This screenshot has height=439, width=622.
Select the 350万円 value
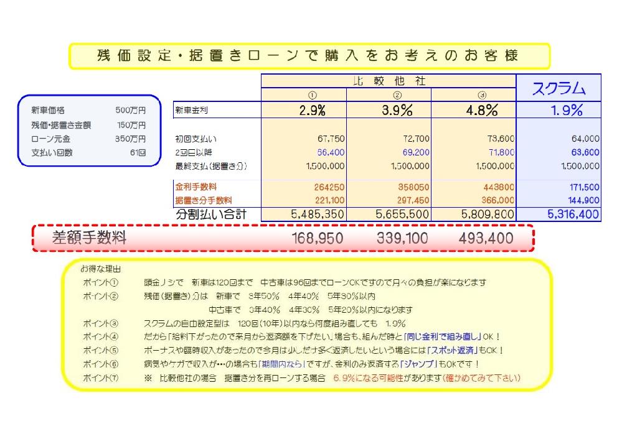tap(131, 139)
